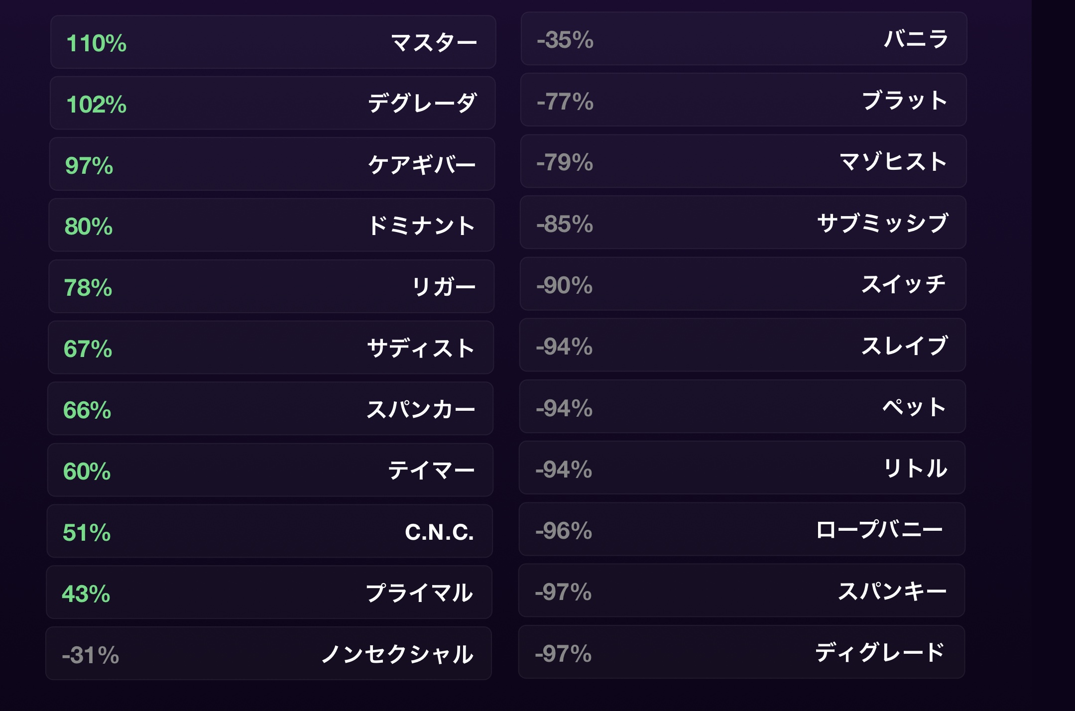Viewport: 1075px width, 711px height.
Task: Click the ペット -94% card
Action: 742,407
